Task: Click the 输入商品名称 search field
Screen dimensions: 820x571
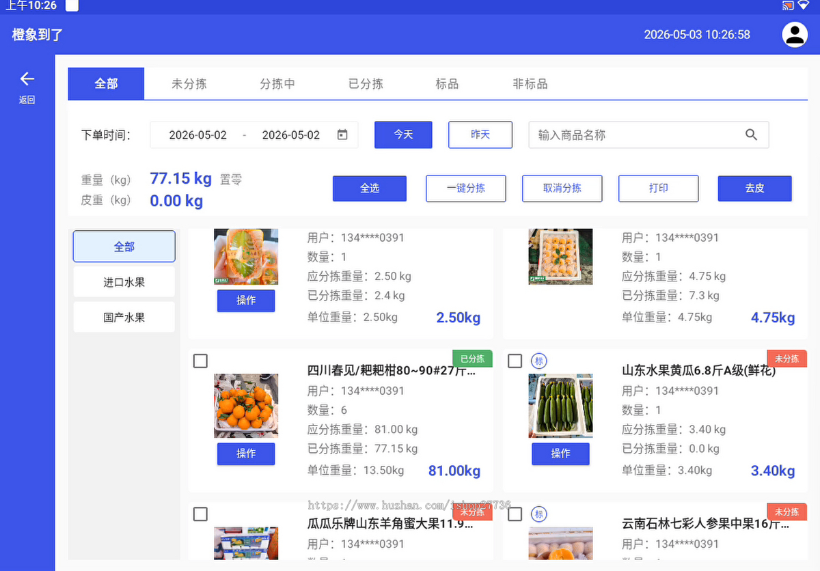Action: (648, 135)
